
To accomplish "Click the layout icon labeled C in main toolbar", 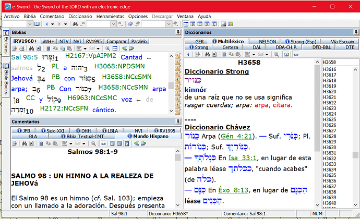I will (200, 24).
